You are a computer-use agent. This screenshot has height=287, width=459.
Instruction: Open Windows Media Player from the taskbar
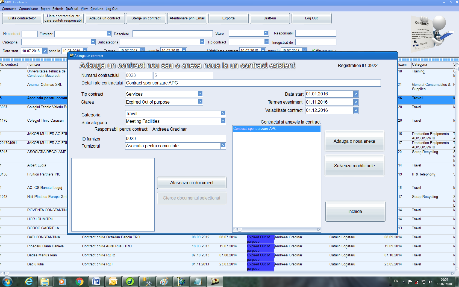[x=62, y=281]
